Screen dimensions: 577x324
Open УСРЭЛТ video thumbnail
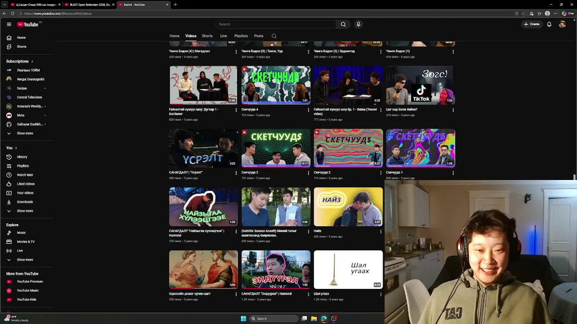coord(203,148)
